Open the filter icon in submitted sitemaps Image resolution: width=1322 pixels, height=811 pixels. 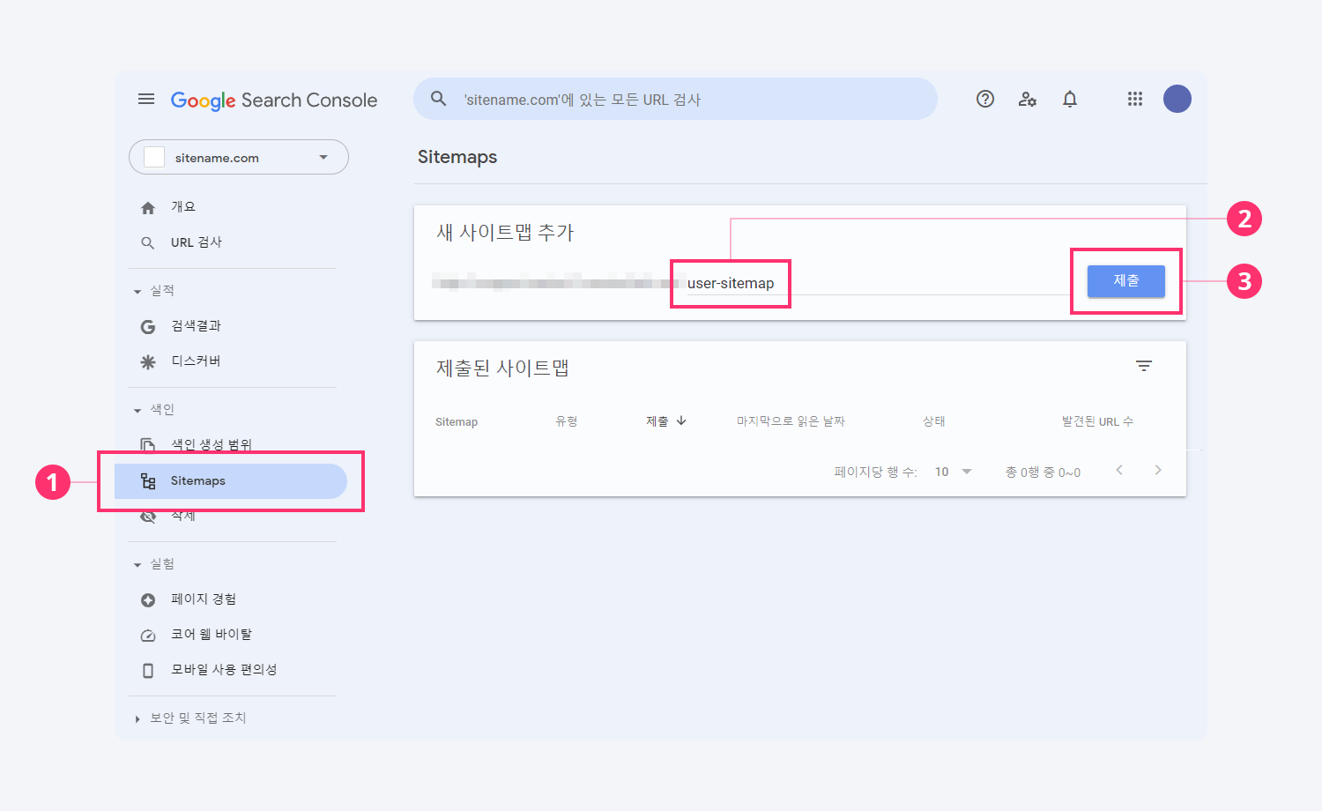click(1144, 366)
